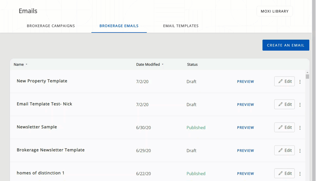The height and width of the screenshot is (181, 316).
Task: Click the Create an Email button
Action: 286,45
